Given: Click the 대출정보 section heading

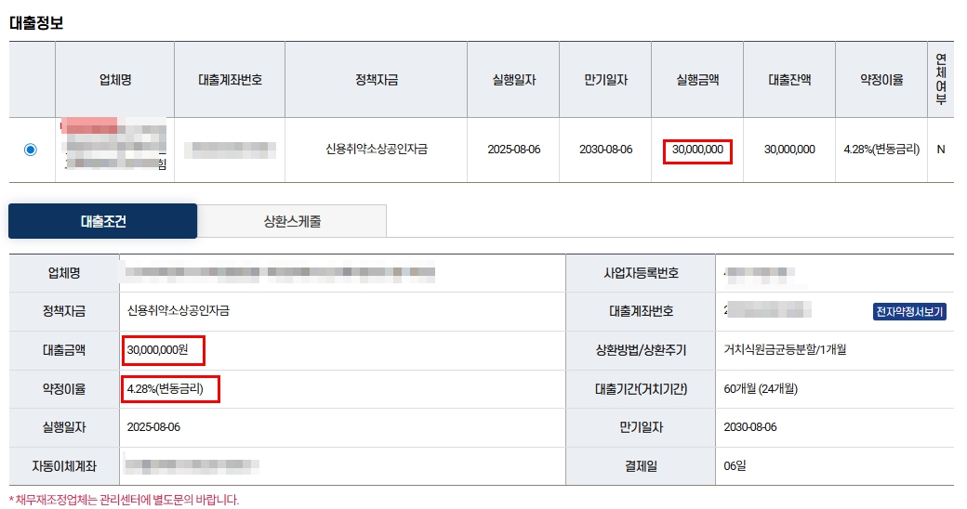Looking at the screenshot, I should point(36,23).
